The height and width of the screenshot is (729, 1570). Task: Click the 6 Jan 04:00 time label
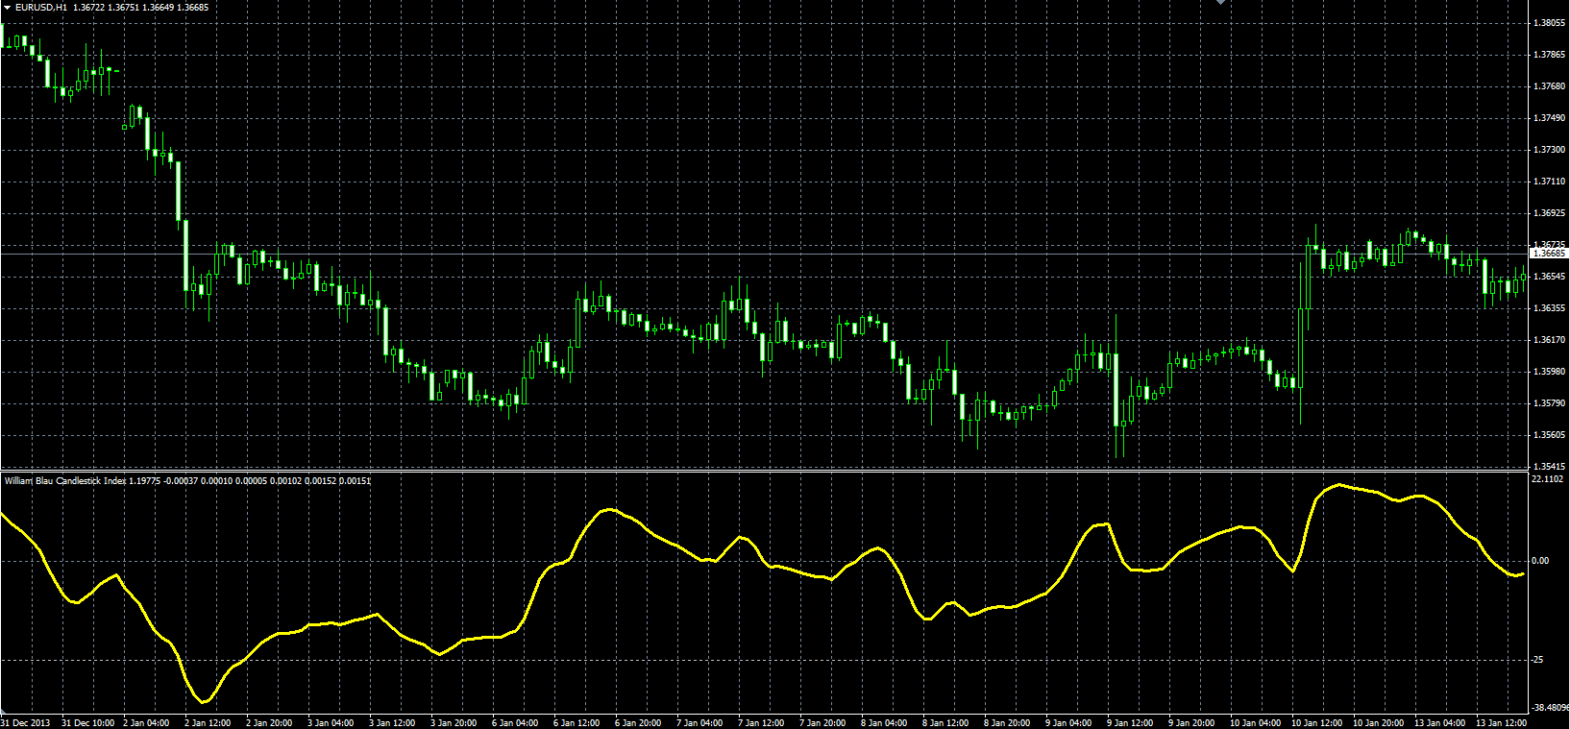[515, 723]
